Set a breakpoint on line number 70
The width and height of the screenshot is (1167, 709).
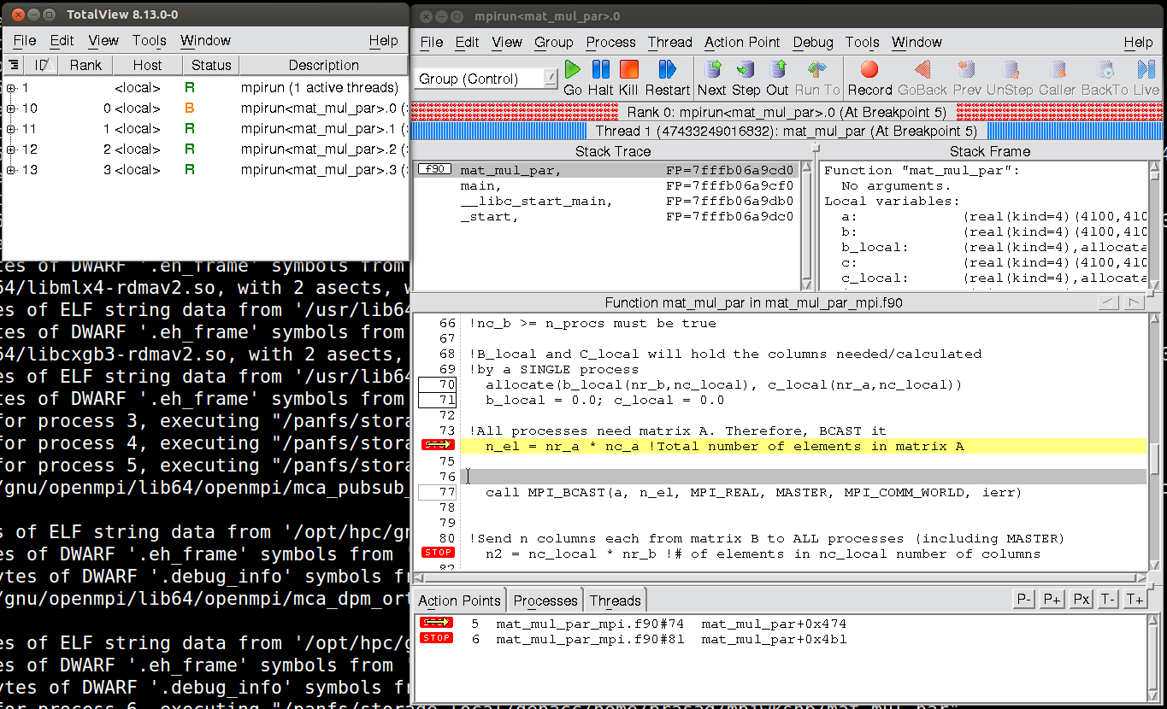pyautogui.click(x=438, y=384)
